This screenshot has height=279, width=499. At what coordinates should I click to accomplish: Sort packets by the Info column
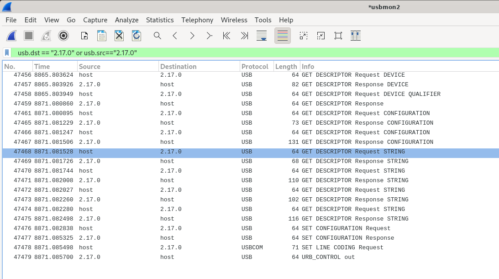(400, 67)
